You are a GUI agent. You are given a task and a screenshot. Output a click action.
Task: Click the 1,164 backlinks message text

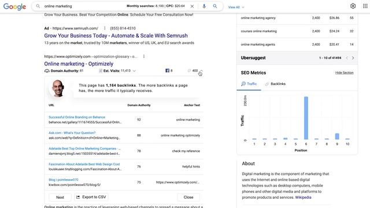point(133,88)
